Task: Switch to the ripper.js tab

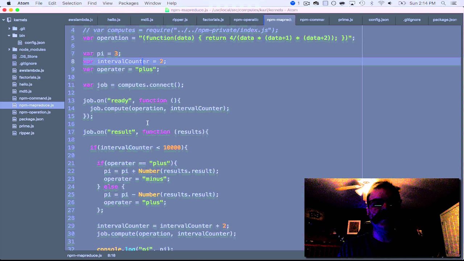Action: 180,20
